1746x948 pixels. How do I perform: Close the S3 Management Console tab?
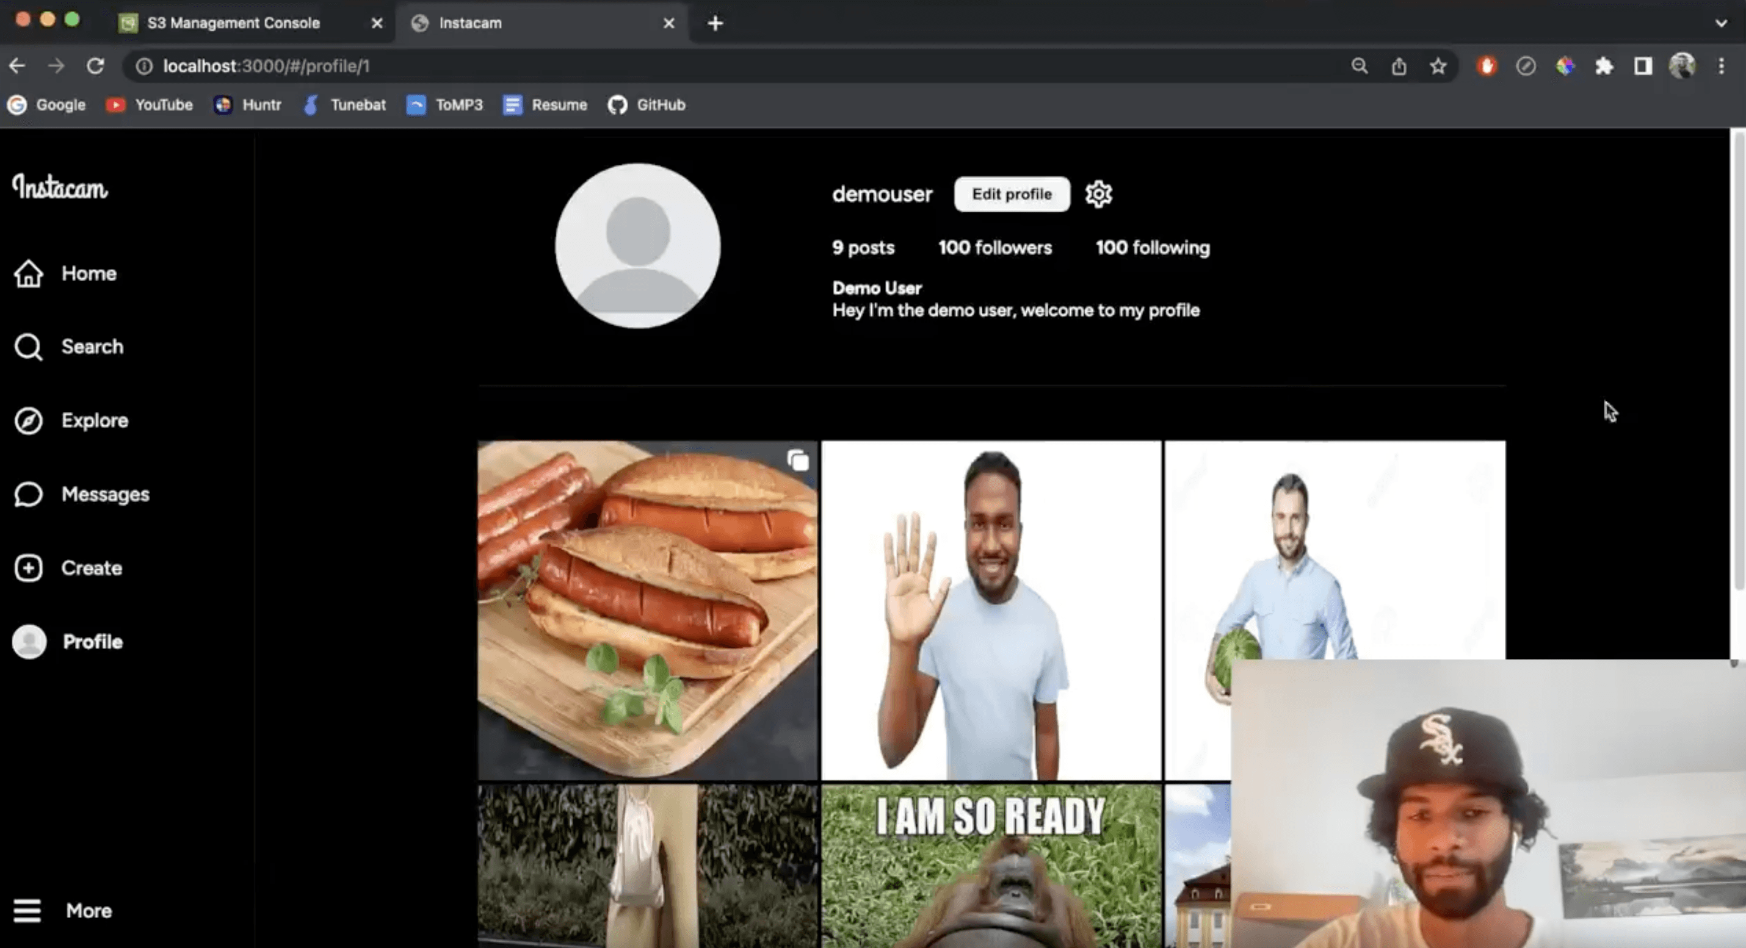(377, 23)
